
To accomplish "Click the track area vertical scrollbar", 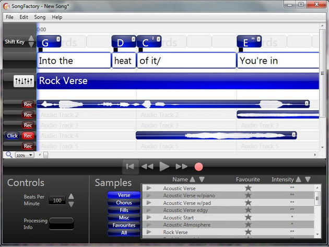I will coord(322,73).
